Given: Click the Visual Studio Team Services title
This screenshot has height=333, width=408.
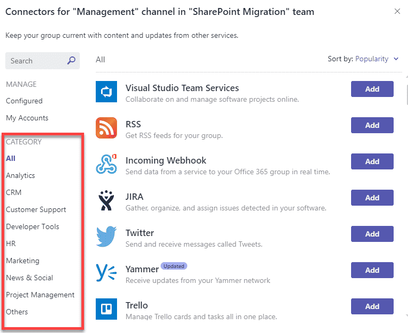Looking at the screenshot, I should point(182,88).
